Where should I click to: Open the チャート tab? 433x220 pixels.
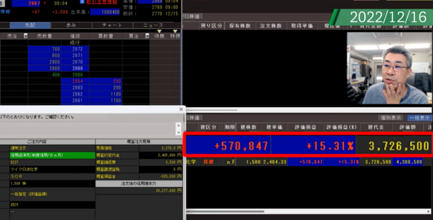(112, 25)
